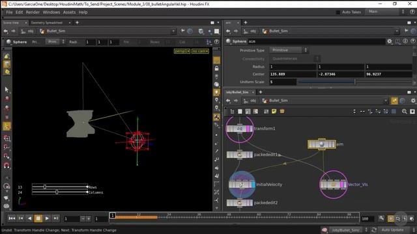Click the list view icon in network toolbar
Viewport: 417px width, 234px height.
coord(232,111)
